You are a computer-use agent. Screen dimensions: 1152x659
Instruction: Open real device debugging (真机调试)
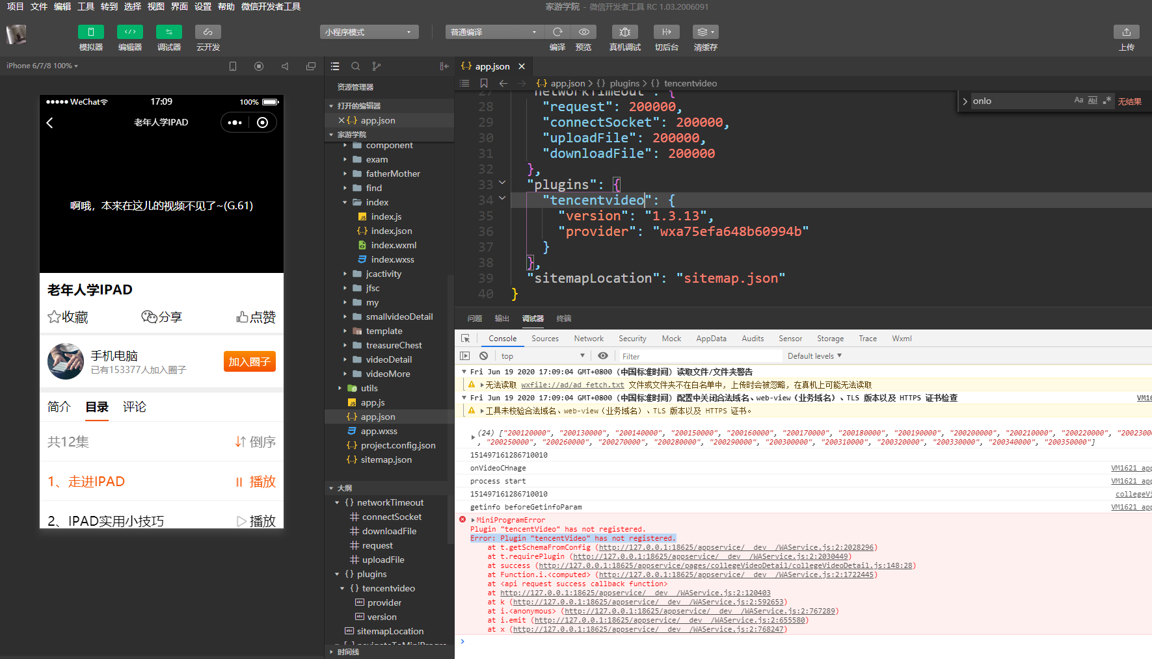pos(625,32)
